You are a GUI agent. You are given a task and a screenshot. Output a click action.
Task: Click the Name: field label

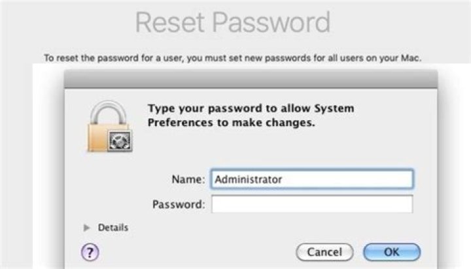[188, 179]
